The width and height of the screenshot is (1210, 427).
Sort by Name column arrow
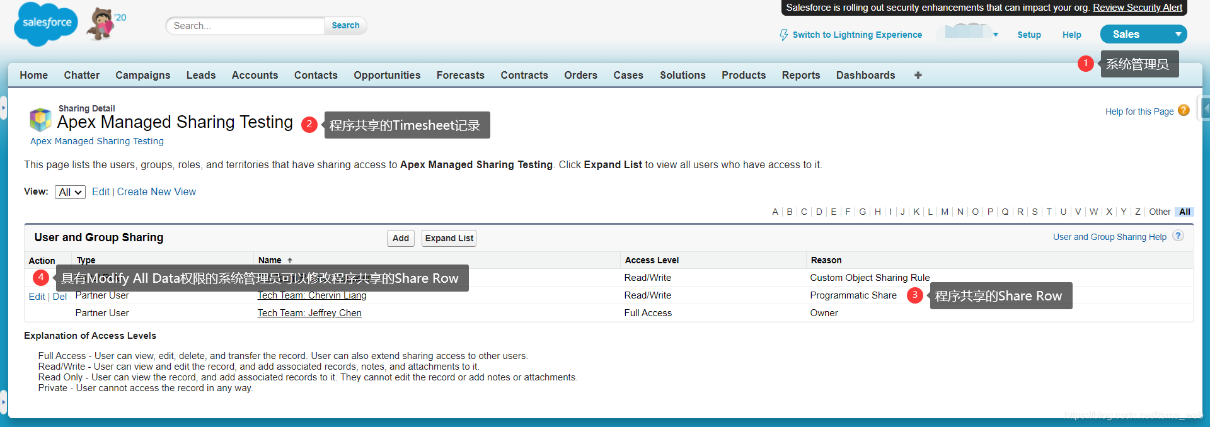(x=290, y=260)
